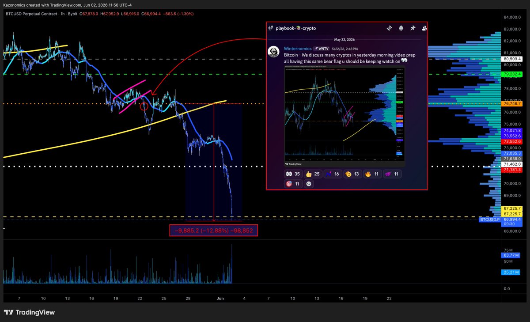Click the notification bell in Discord header

(x=401, y=28)
